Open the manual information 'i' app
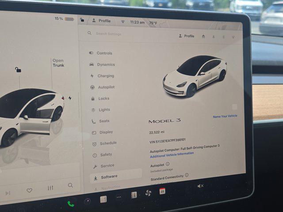The height and width of the screenshot is (212, 283). [134, 195]
